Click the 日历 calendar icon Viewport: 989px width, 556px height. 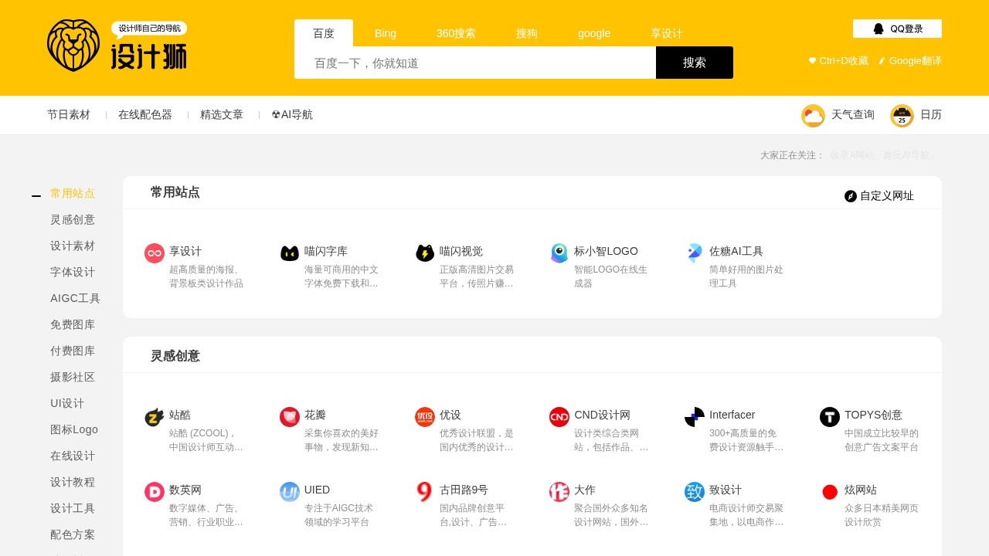coord(902,115)
